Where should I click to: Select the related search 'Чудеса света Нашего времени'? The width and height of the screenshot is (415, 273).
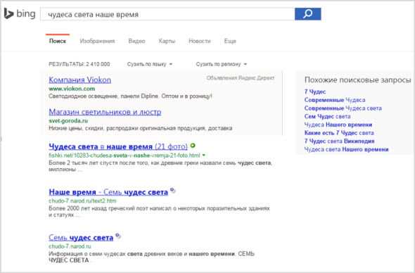tap(347, 149)
